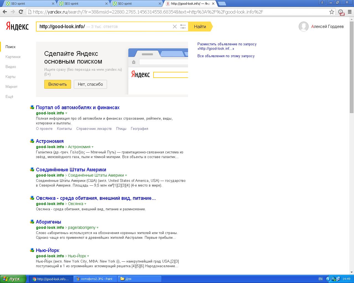This screenshot has width=354, height=283.
Task: Expand dropdown arrow after good-look.info in first result
Action: pyautogui.click(x=66, y=113)
